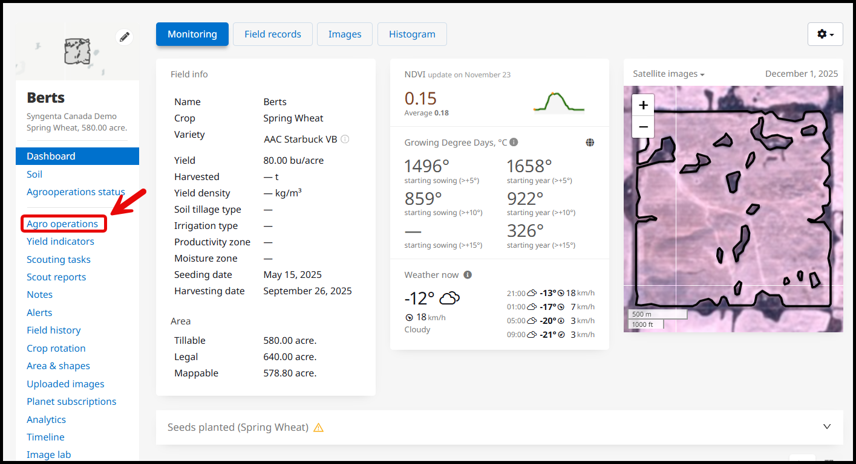This screenshot has height=464, width=856.
Task: Click the NDVI trend chart
Action: click(558, 102)
